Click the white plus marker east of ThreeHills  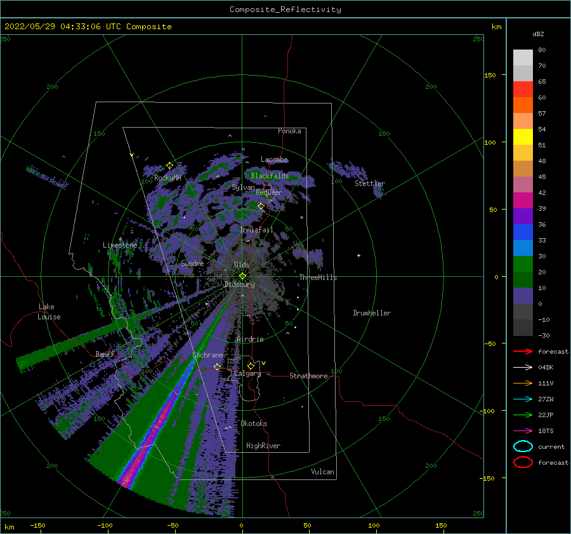point(358,255)
